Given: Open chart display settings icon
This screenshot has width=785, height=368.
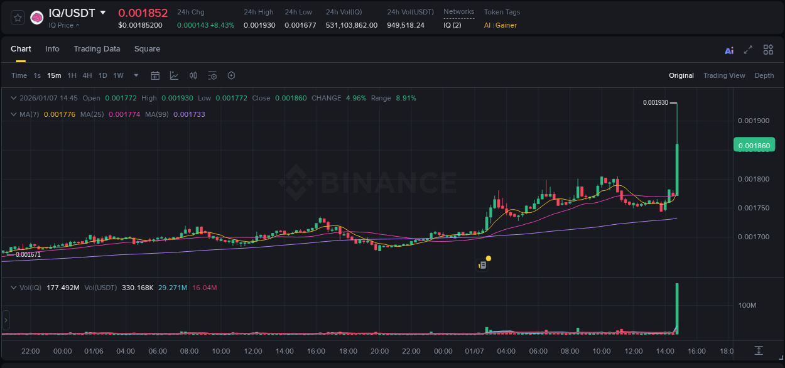Looking at the screenshot, I should pos(212,75).
